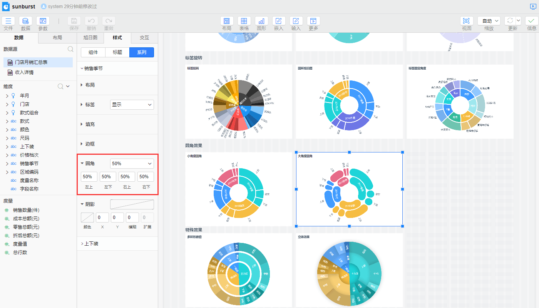Collapse the 阴影 section
539x308 pixels.
point(82,204)
